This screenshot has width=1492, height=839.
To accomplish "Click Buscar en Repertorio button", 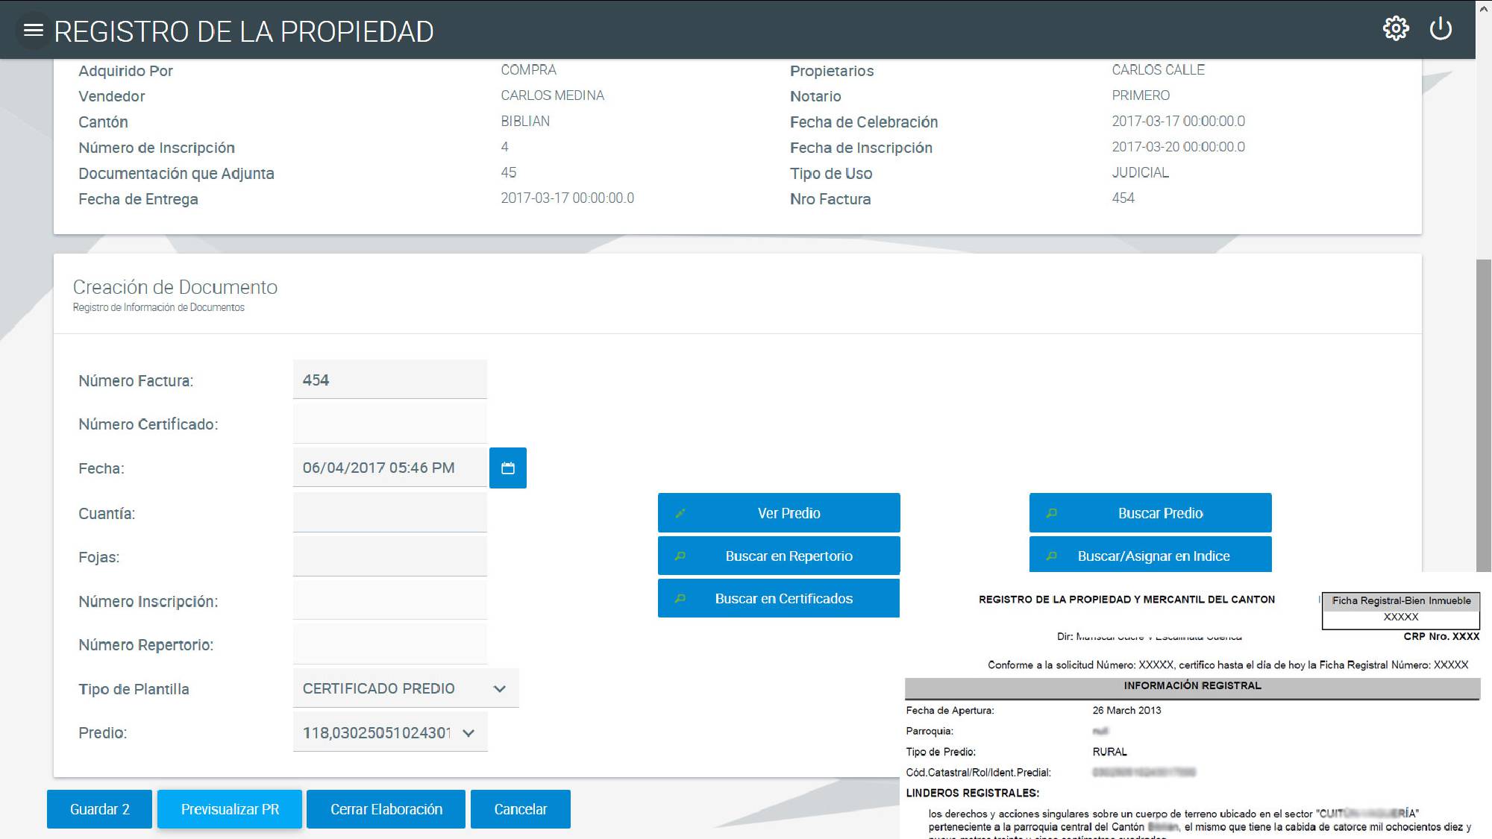I will point(779,556).
